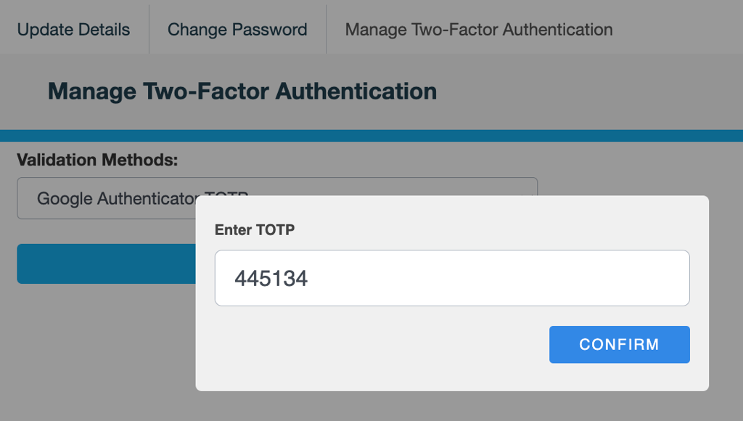Select the Manage Two-Factor Authentication tab
This screenshot has width=743, height=421.
pyautogui.click(x=479, y=30)
